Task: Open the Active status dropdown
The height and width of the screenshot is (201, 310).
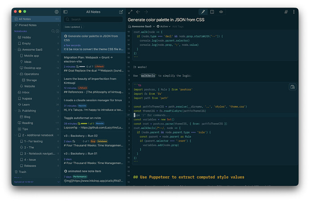Action: [164, 26]
